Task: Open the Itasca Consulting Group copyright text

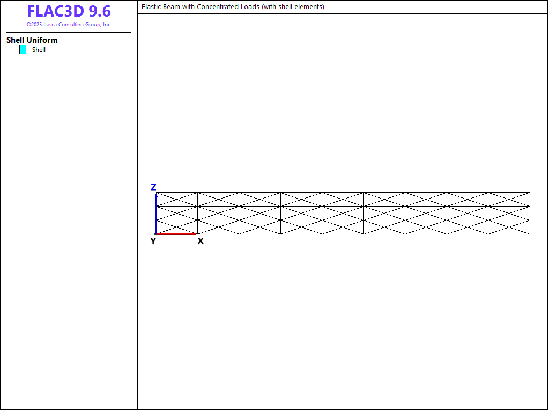Action: (69, 25)
